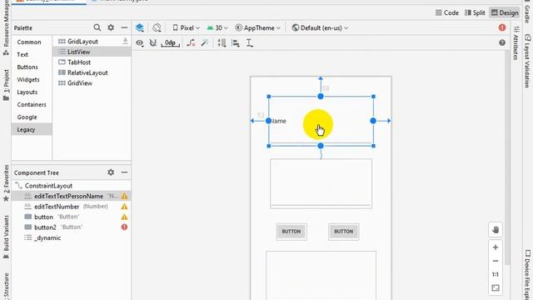Switch to Split view
533x300 pixels.
tap(475, 13)
